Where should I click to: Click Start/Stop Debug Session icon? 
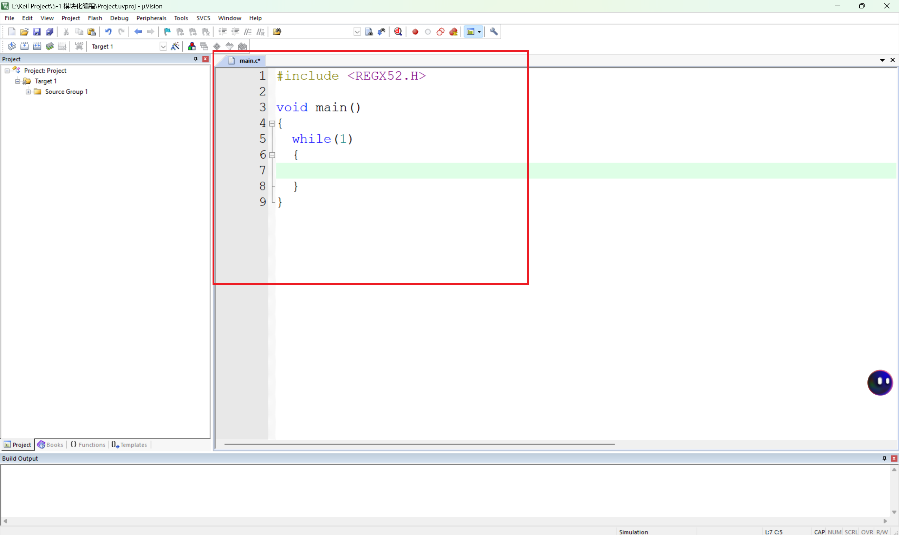[x=398, y=32]
